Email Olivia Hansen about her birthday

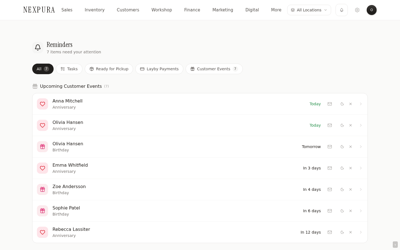[x=330, y=147]
